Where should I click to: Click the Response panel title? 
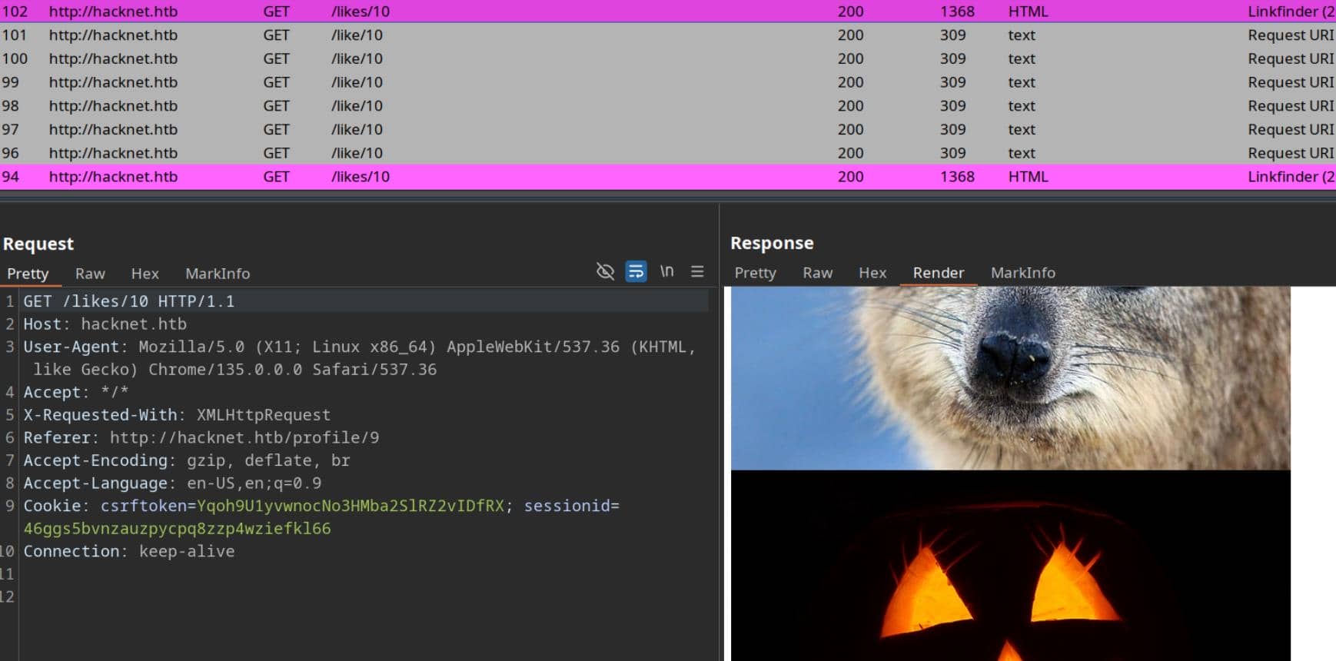772,244
